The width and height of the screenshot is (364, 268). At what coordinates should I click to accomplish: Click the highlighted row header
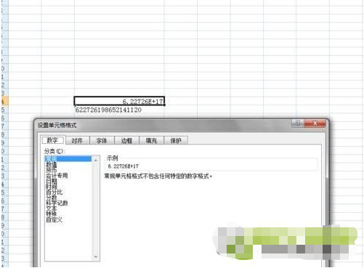(4, 101)
